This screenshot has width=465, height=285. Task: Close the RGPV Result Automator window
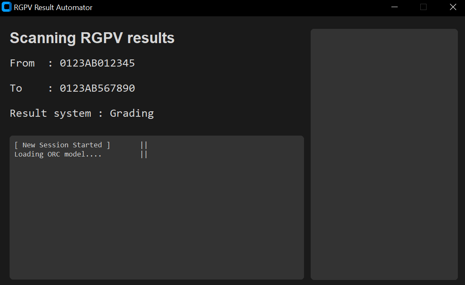point(453,7)
